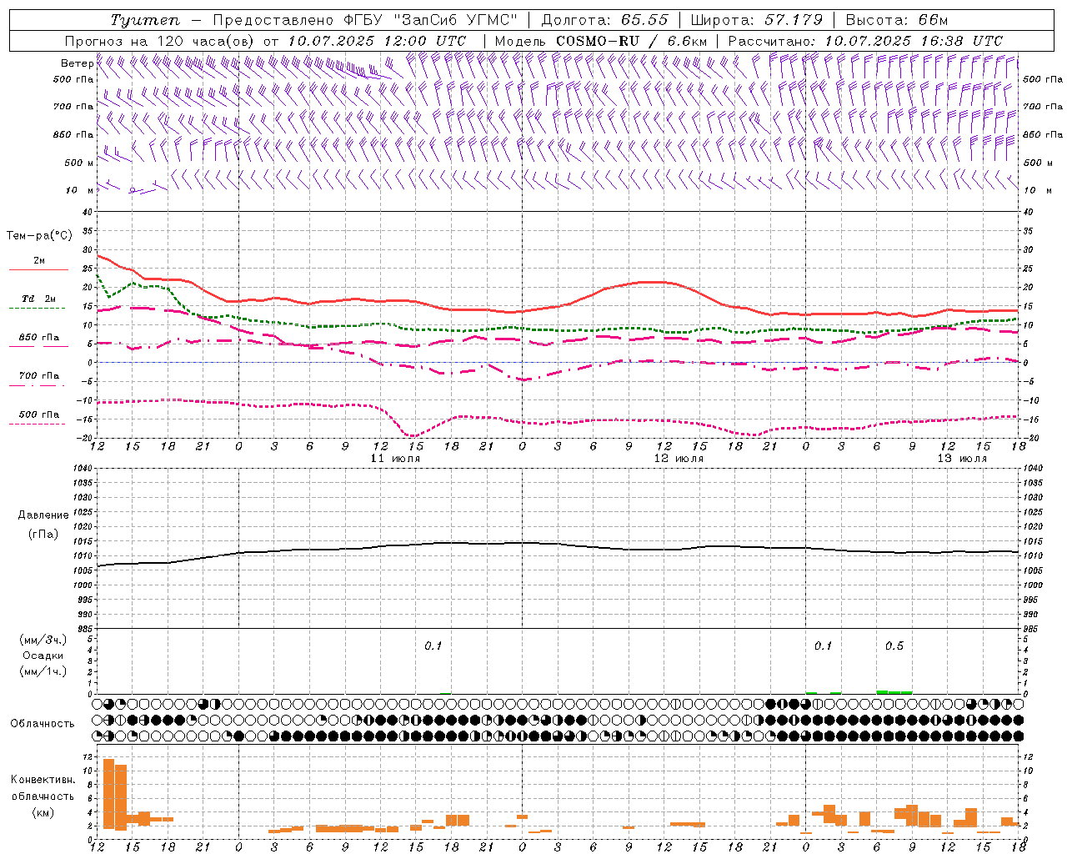Select the "Широта: 57.179" header field
Viewport: 1067px width, 854px height.
[x=758, y=20]
